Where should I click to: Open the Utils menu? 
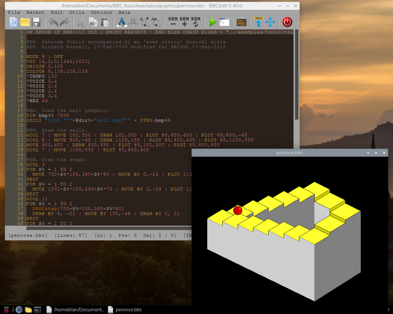tap(77, 12)
